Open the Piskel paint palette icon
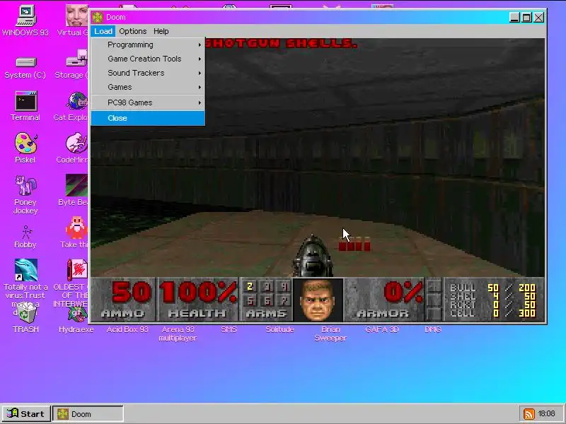The image size is (566, 424). 25,148
